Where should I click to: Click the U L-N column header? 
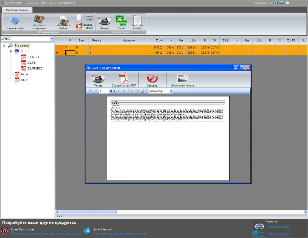(x=193, y=41)
